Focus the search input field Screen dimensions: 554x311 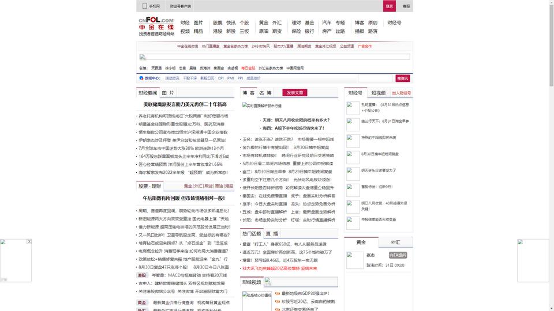[375, 78]
